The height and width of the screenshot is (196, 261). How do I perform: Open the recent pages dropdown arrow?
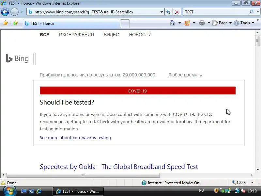point(22,12)
